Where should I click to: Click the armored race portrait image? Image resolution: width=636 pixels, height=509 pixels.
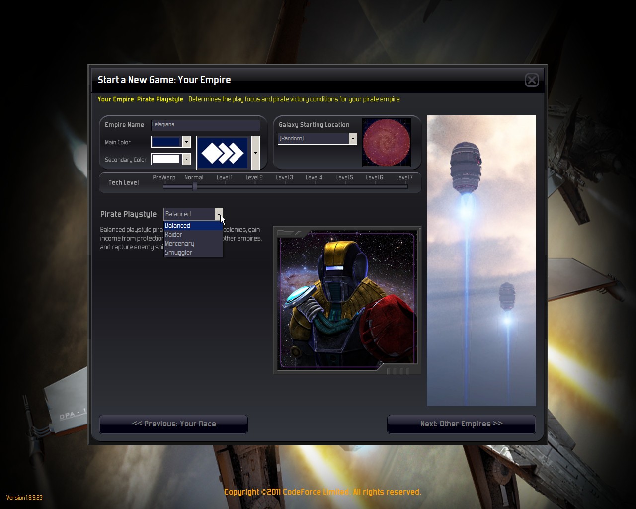click(x=347, y=300)
